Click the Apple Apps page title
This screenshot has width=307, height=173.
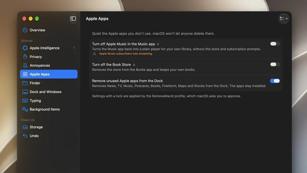pyautogui.click(x=97, y=18)
